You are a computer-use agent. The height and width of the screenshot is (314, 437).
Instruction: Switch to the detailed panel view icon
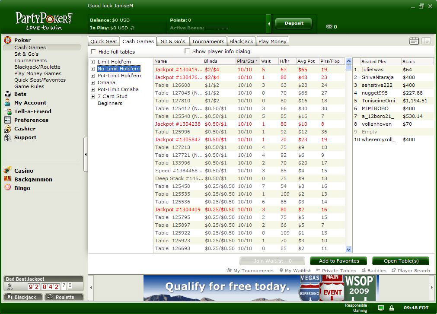click(426, 41)
